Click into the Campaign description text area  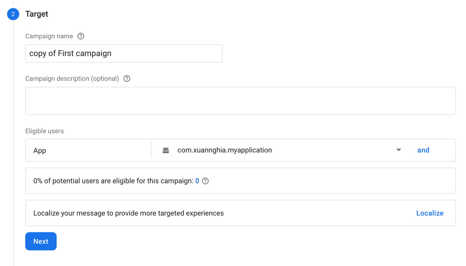pyautogui.click(x=240, y=101)
